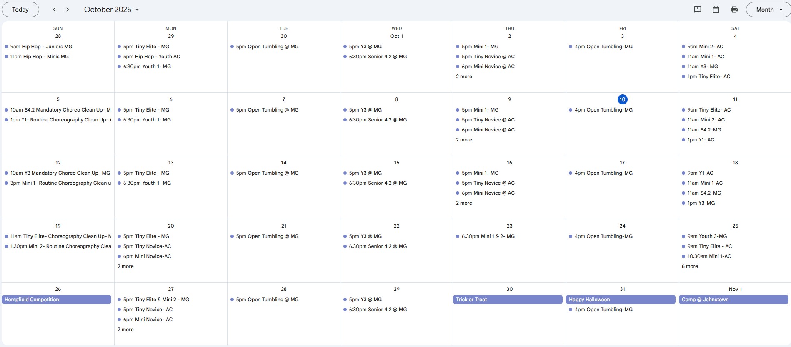The width and height of the screenshot is (791, 347).
Task: Go to the previous month
Action: click(54, 10)
